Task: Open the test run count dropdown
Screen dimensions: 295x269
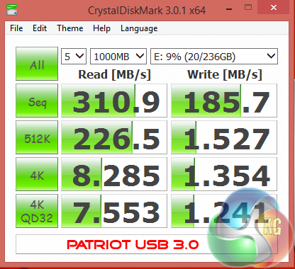Action: pyautogui.click(x=74, y=57)
